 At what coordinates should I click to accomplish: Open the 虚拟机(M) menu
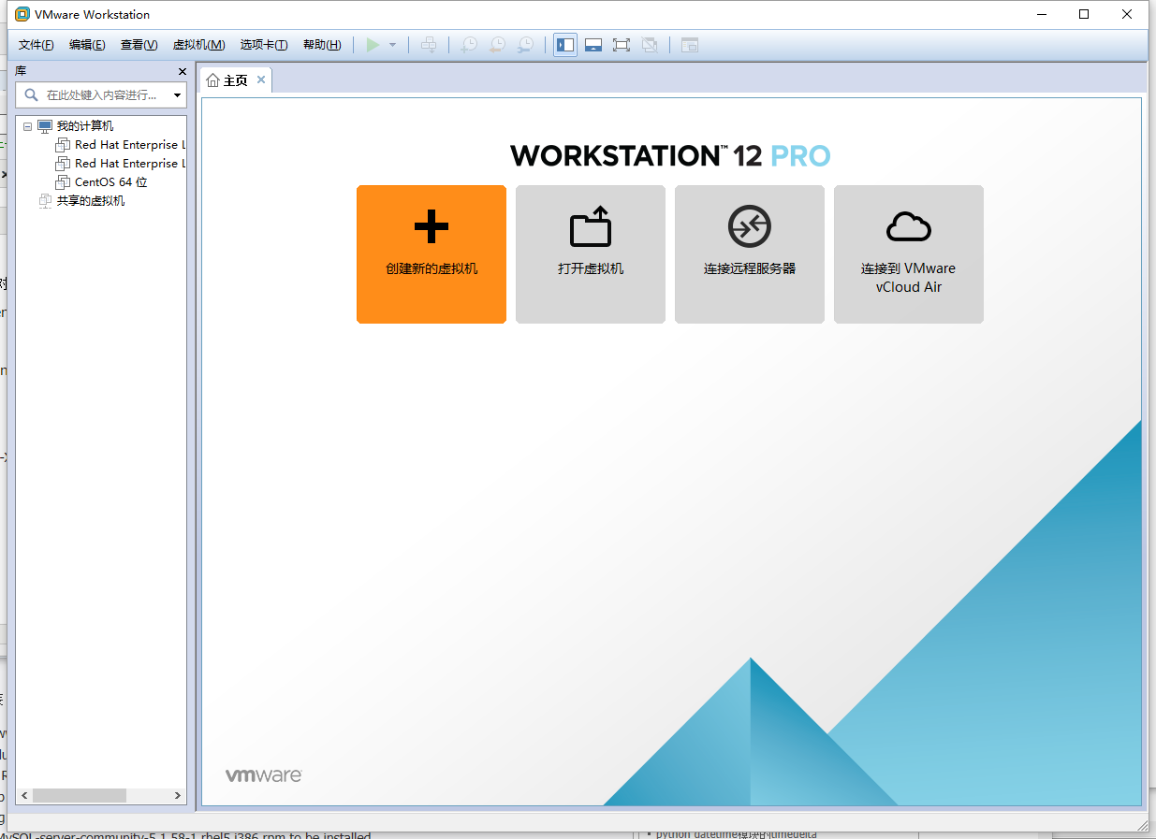[x=198, y=45]
